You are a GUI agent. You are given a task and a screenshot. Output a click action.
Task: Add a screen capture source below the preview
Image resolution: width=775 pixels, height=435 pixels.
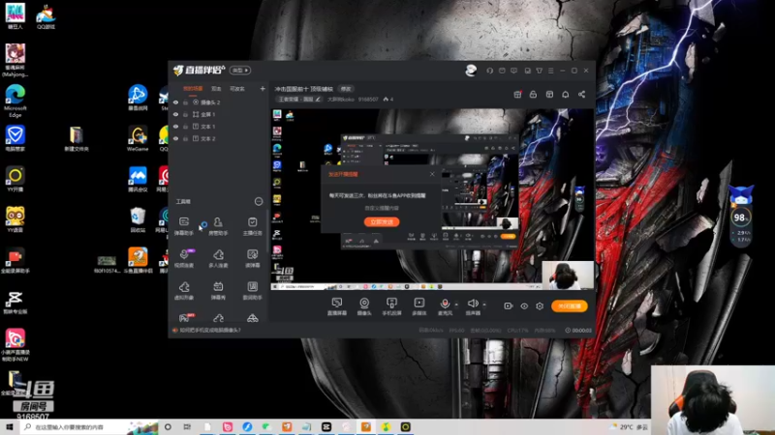pyautogui.click(x=337, y=306)
